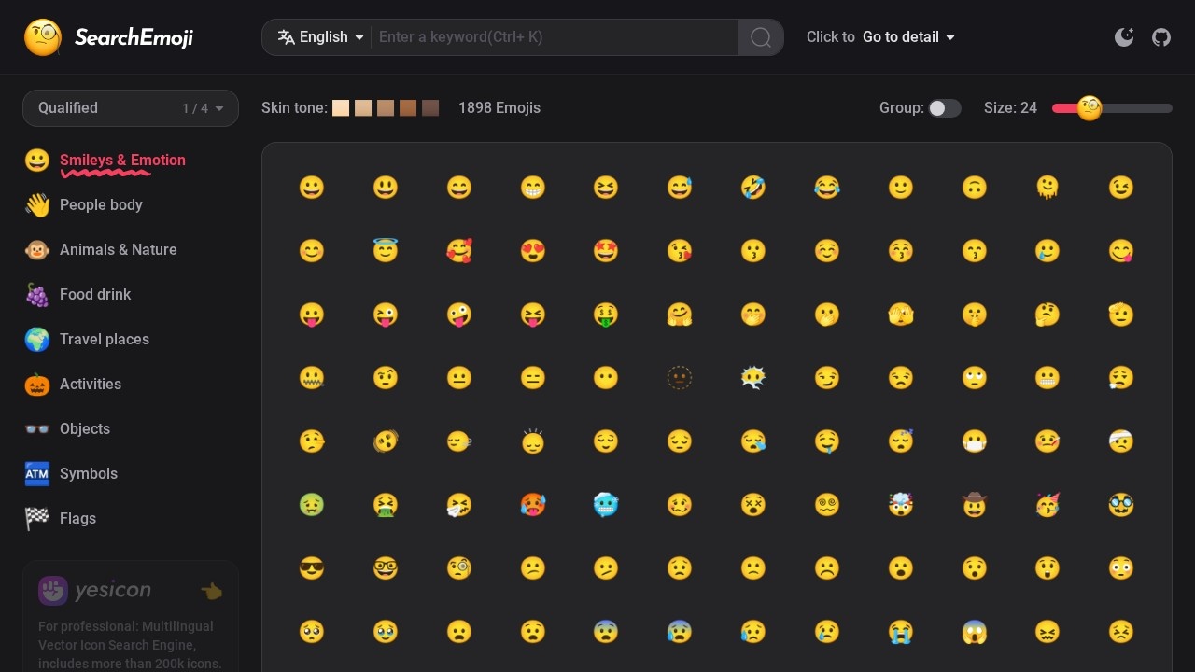Image resolution: width=1195 pixels, height=672 pixels.
Task: Select the Animals & Nature category
Action: click(118, 249)
